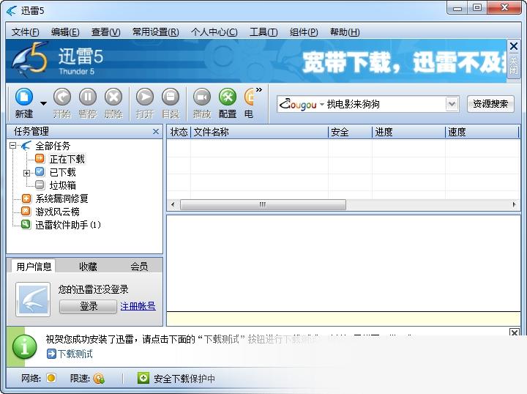The width and height of the screenshot is (527, 394).
Task: Open the 配置 settings toolbar icon
Action: click(228, 97)
